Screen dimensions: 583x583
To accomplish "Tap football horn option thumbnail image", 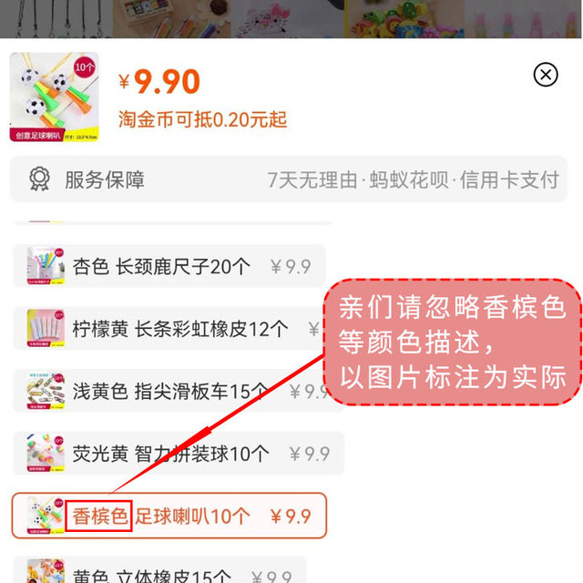I will click(x=46, y=516).
